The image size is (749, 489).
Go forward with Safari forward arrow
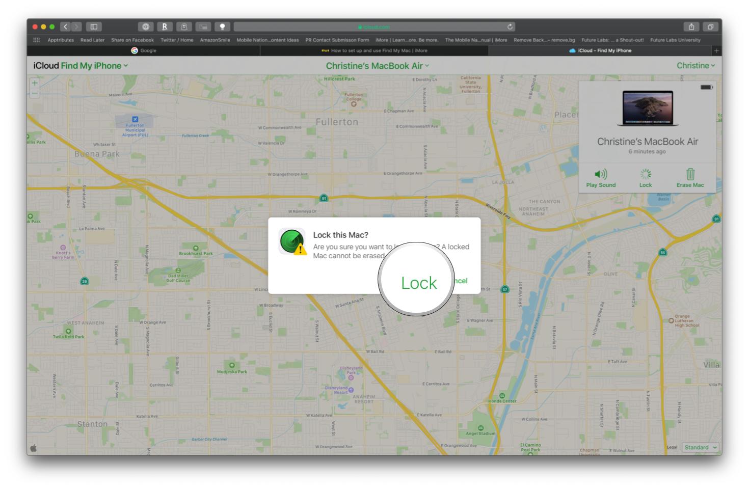point(76,26)
